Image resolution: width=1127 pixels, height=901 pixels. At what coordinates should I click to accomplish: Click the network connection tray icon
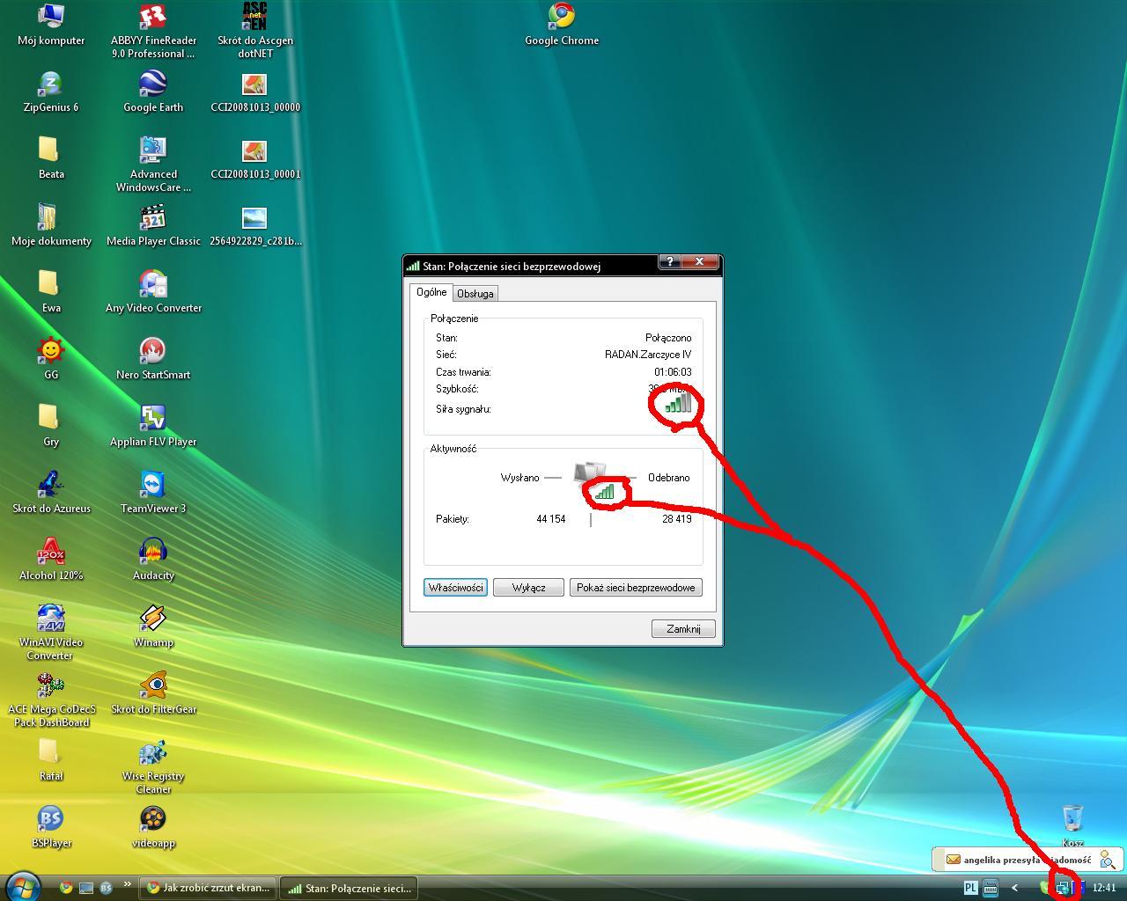1063,888
